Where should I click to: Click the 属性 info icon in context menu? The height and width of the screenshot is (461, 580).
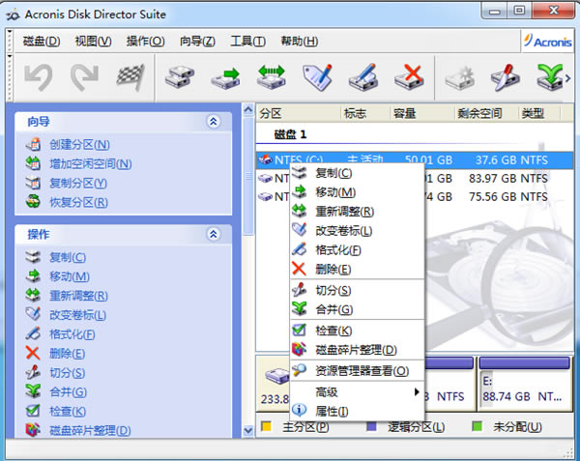[299, 411]
